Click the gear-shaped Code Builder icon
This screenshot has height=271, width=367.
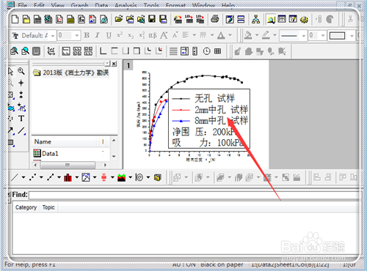coord(304,19)
